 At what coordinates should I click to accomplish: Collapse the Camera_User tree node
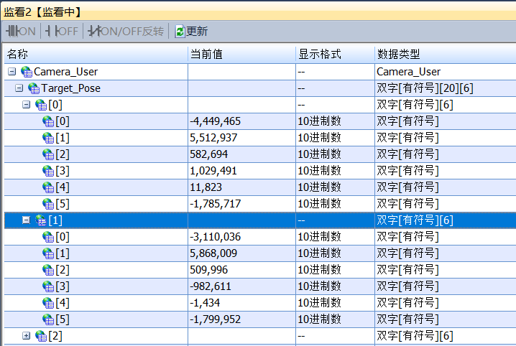point(11,71)
